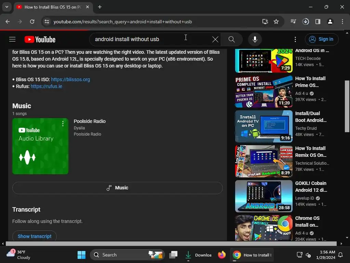Select the browser address bar URL
This screenshot has height=263, width=350.
[x=123, y=22]
